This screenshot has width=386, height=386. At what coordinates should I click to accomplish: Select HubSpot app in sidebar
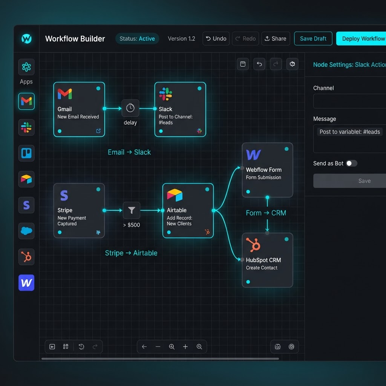26,257
